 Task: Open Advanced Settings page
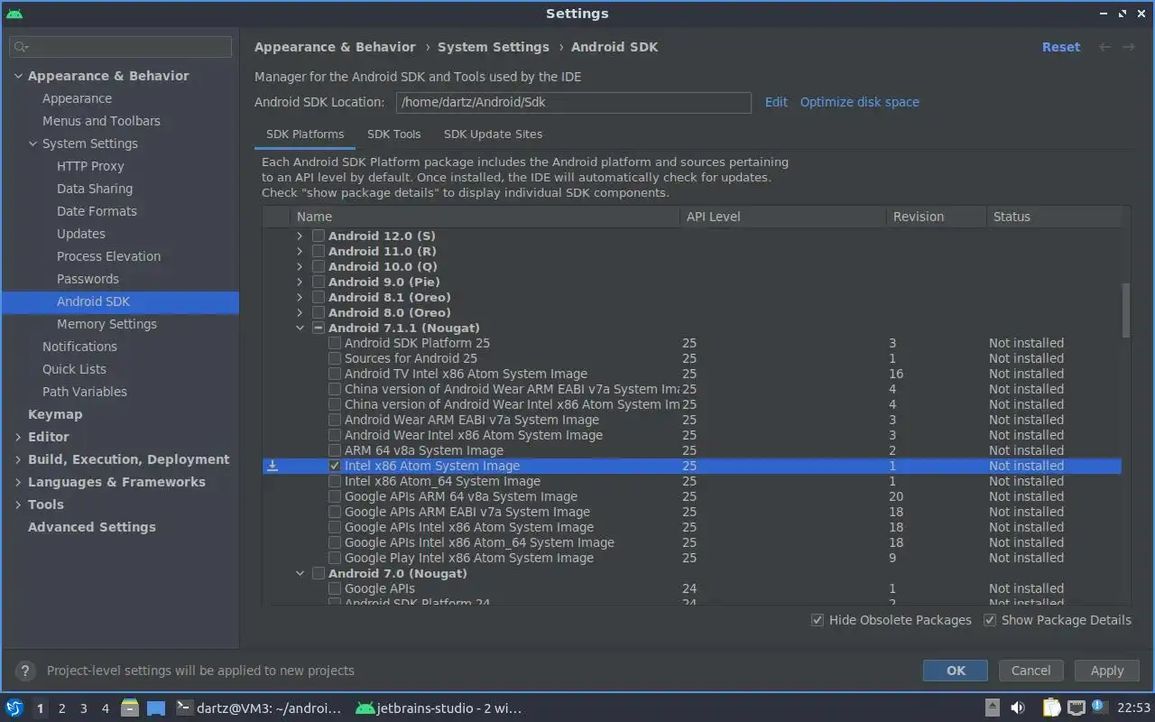click(x=92, y=527)
